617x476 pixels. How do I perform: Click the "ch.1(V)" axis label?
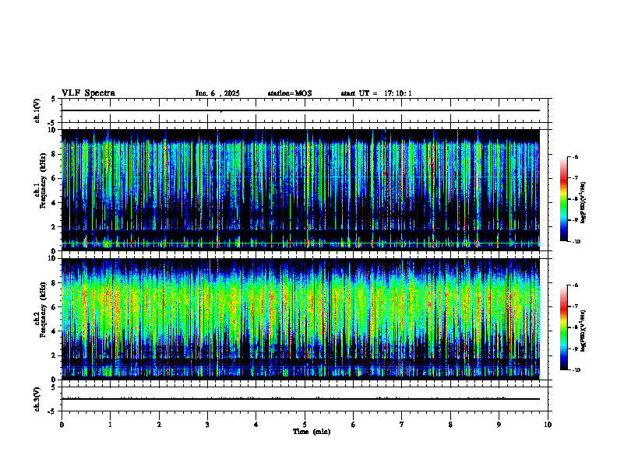pos(37,110)
